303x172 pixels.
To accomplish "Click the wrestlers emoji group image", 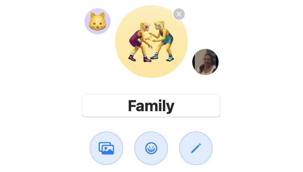I will [151, 42].
